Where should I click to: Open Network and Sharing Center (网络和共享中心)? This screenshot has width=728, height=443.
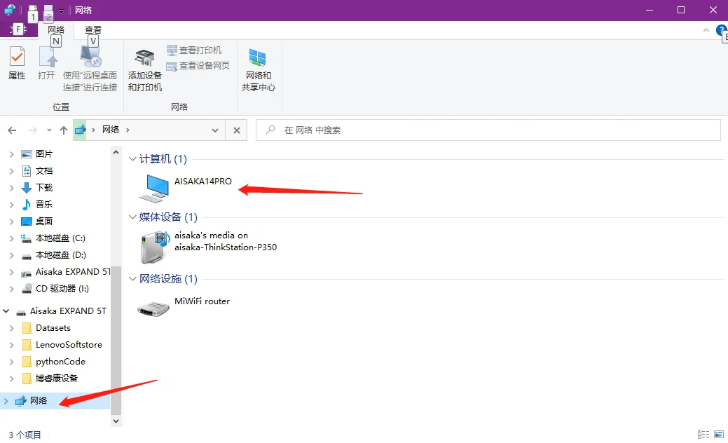[x=258, y=69]
